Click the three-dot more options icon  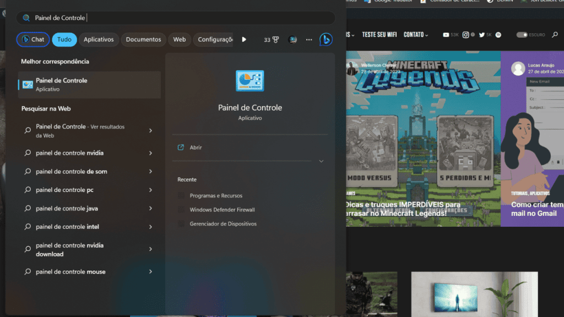[x=309, y=40]
